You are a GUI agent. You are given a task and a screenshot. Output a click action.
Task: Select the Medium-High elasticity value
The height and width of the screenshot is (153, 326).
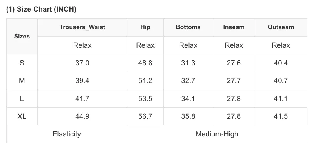[x=217, y=134]
